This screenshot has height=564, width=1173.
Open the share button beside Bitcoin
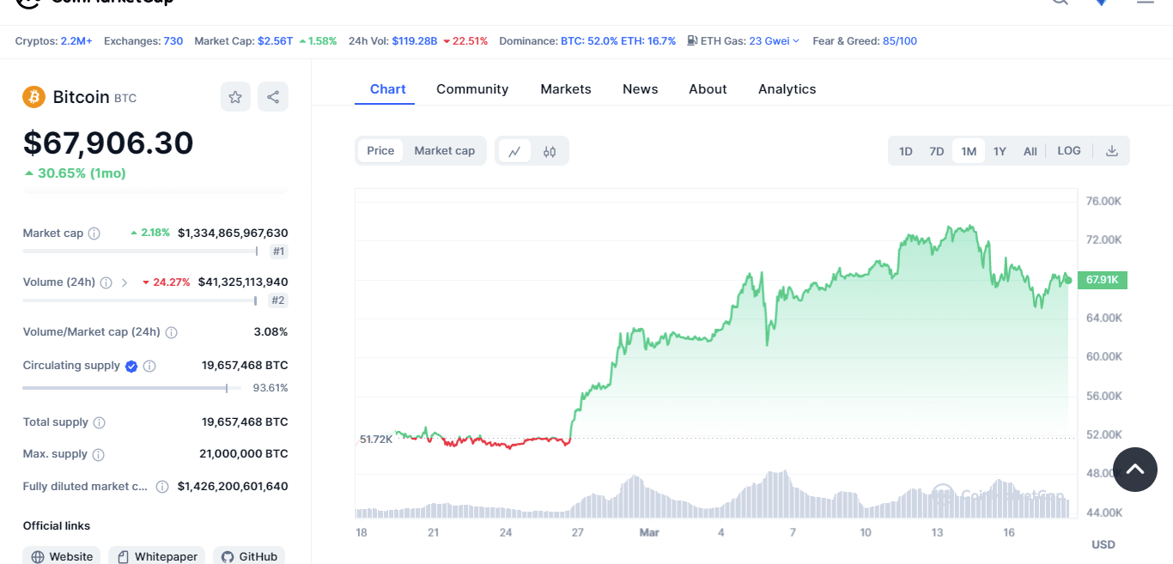pos(273,97)
